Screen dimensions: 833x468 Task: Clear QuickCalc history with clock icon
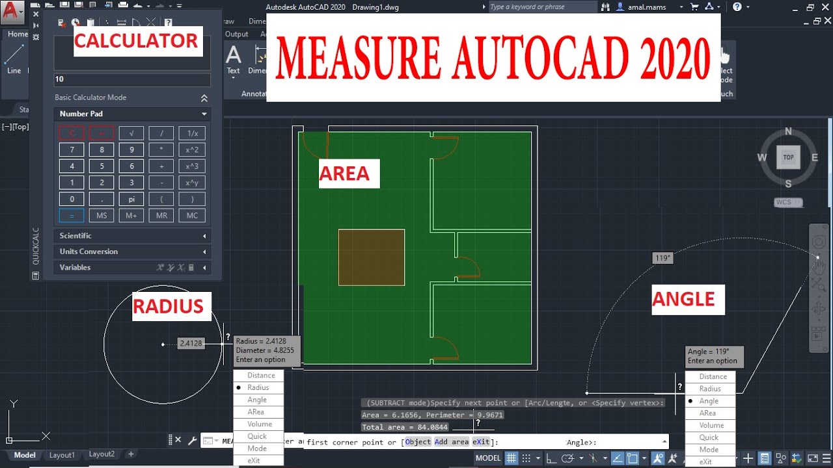(x=75, y=23)
